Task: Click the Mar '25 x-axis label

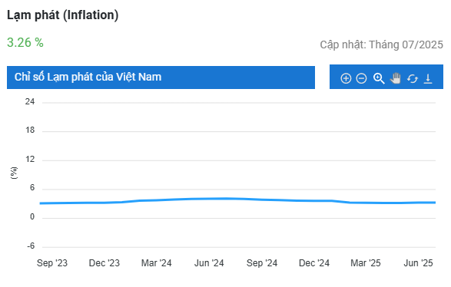Action: click(366, 263)
